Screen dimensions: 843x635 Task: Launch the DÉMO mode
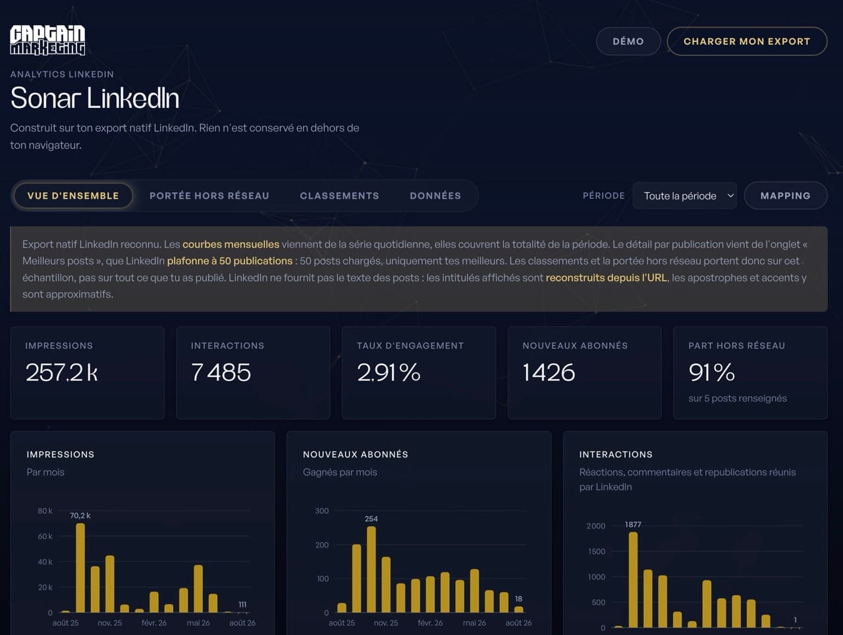click(628, 41)
